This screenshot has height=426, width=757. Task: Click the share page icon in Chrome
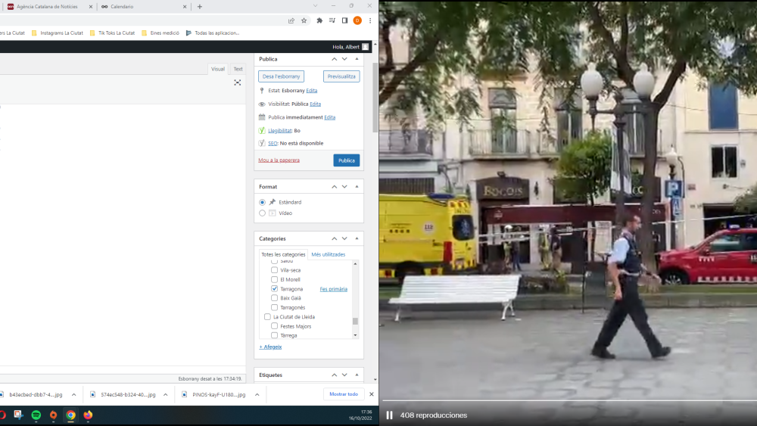[291, 20]
